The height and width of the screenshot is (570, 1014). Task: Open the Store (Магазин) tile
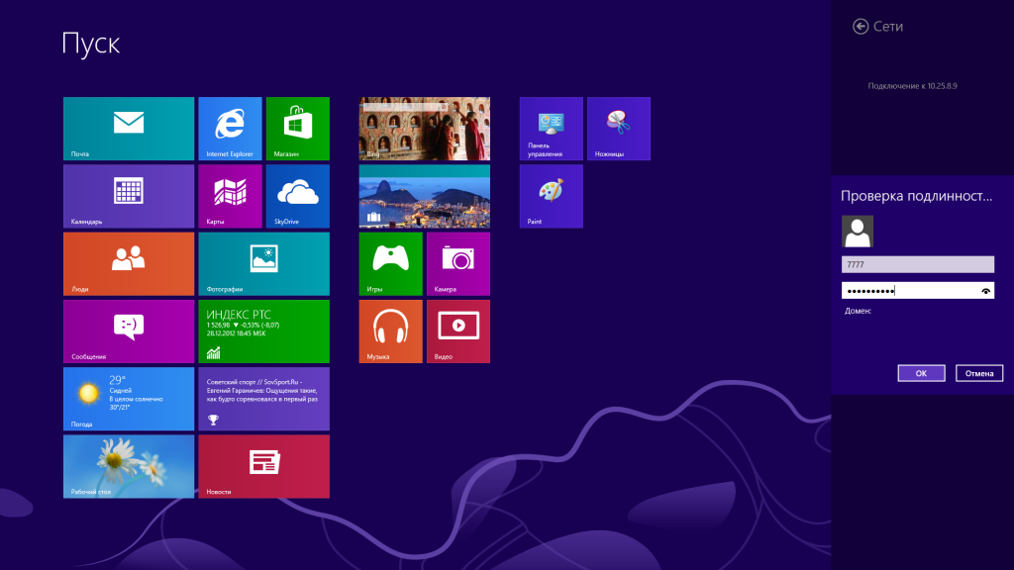click(297, 129)
